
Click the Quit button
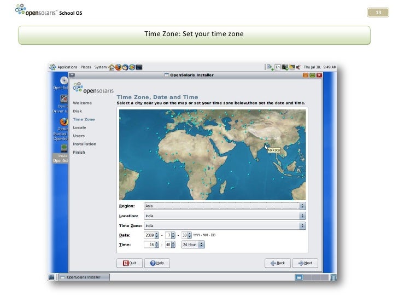click(x=130, y=263)
